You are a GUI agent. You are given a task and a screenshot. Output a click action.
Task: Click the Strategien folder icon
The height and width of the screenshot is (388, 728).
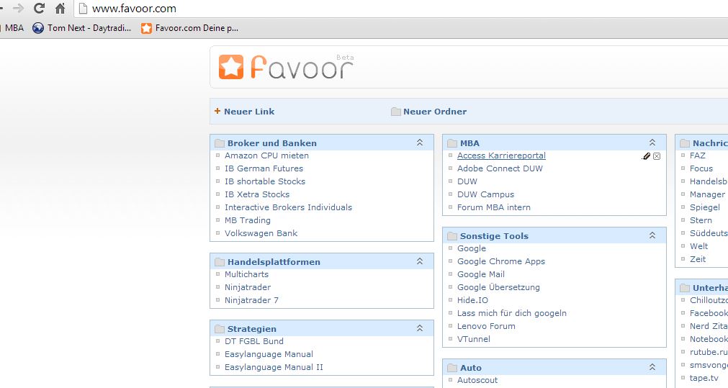point(220,329)
